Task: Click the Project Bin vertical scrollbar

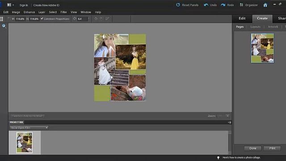Action: [230, 143]
